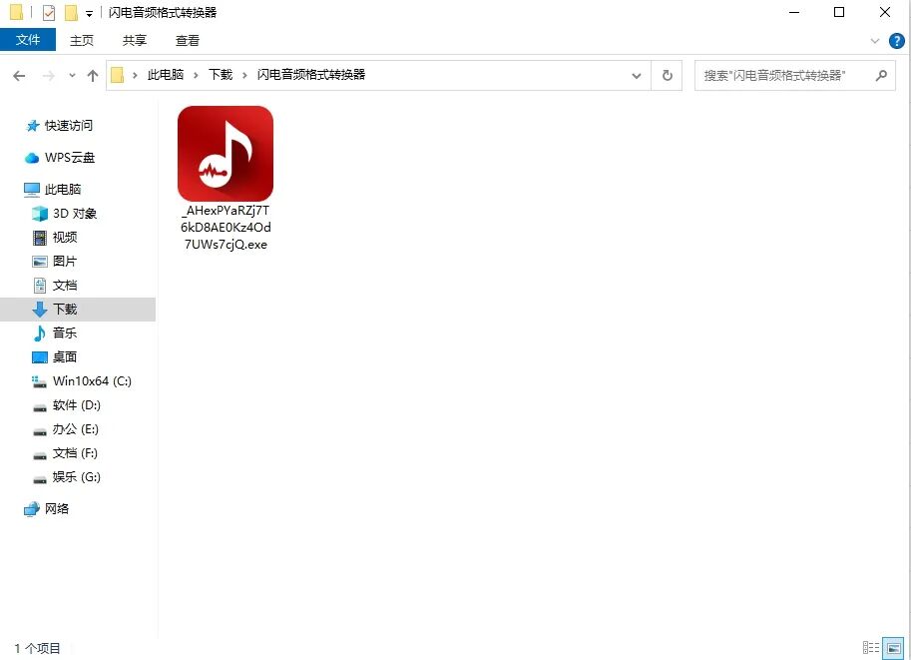The width and height of the screenshot is (911, 660).
Task: Open the 音乐 folder
Action: click(65, 333)
